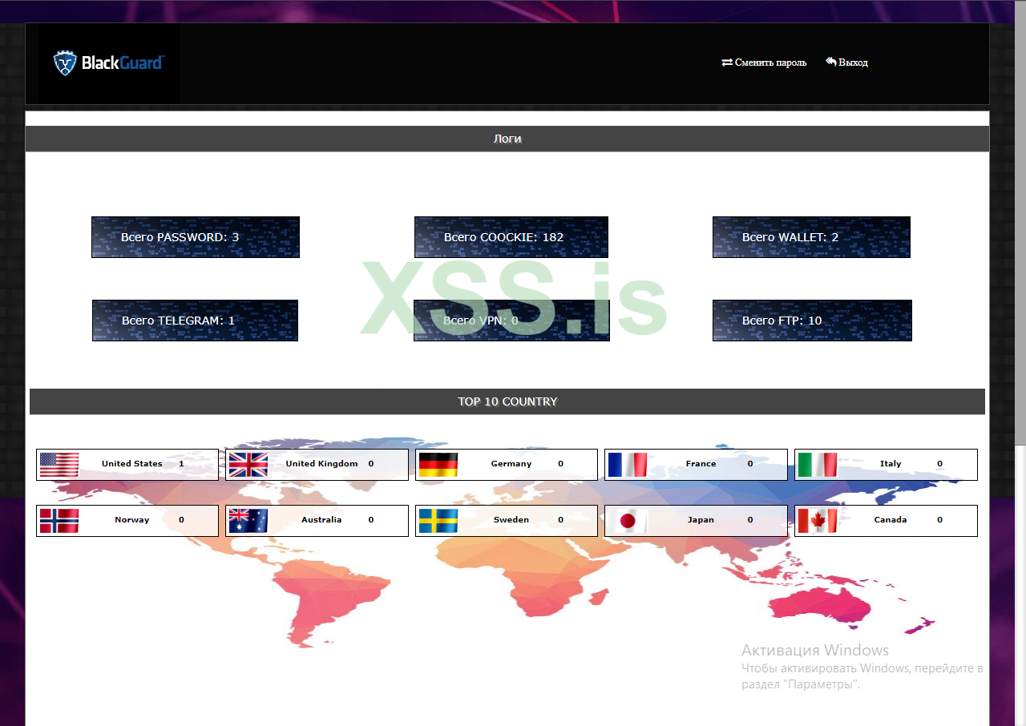
Task: Click the Italy flag icon
Action: [x=818, y=465]
